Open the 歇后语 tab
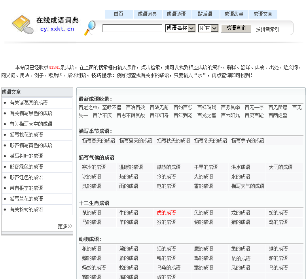The image size is (307, 279). pyautogui.click(x=205, y=14)
